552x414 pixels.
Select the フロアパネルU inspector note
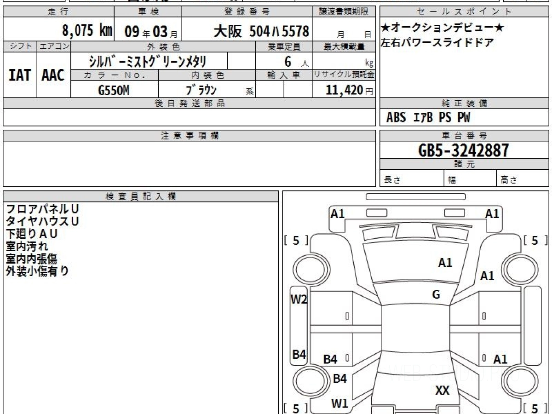(42, 209)
